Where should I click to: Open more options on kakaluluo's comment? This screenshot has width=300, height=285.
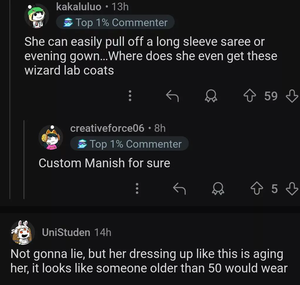coord(130,96)
